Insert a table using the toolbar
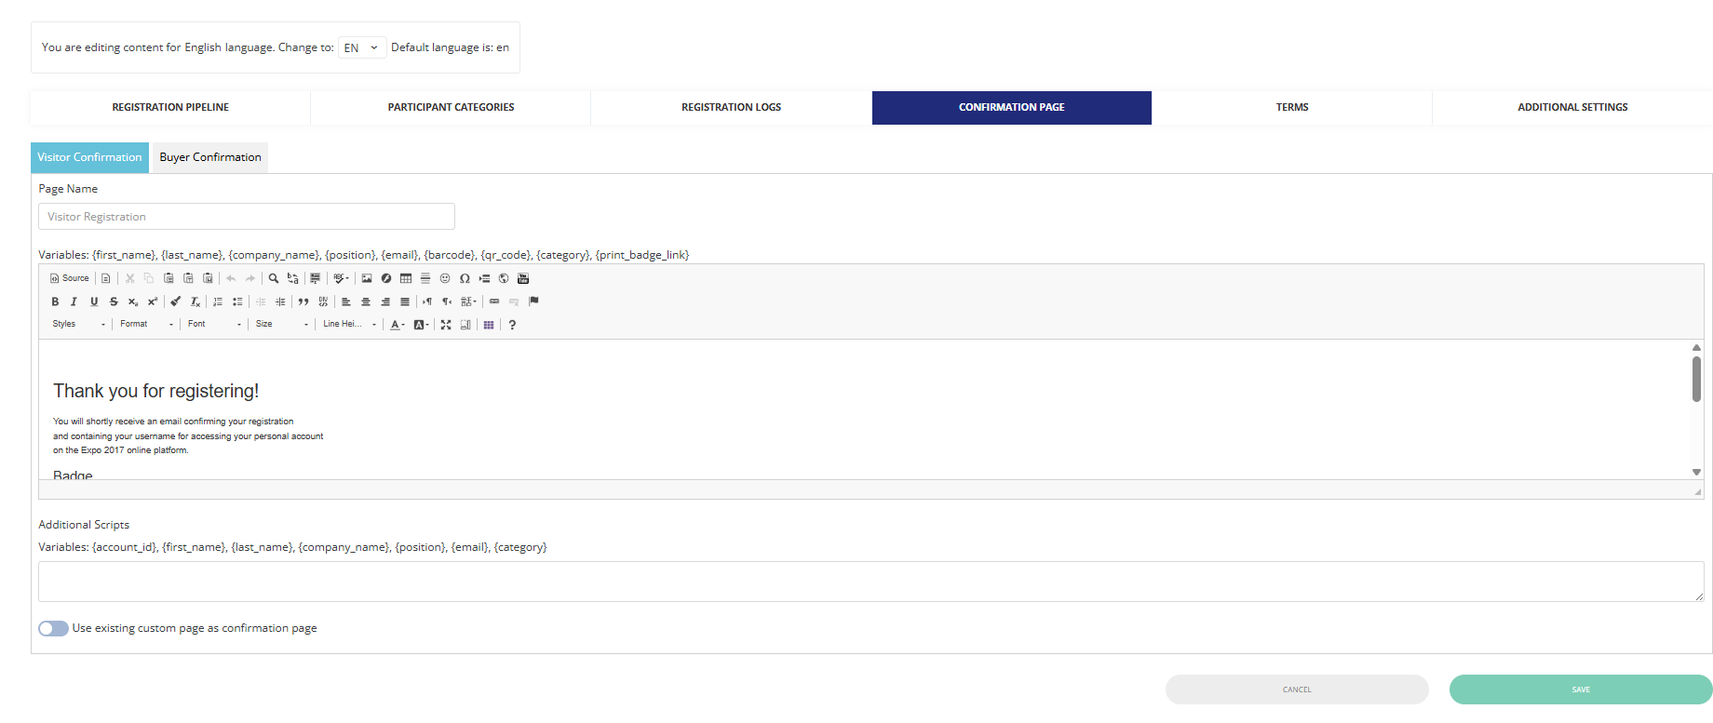The width and height of the screenshot is (1713, 723). [x=406, y=278]
